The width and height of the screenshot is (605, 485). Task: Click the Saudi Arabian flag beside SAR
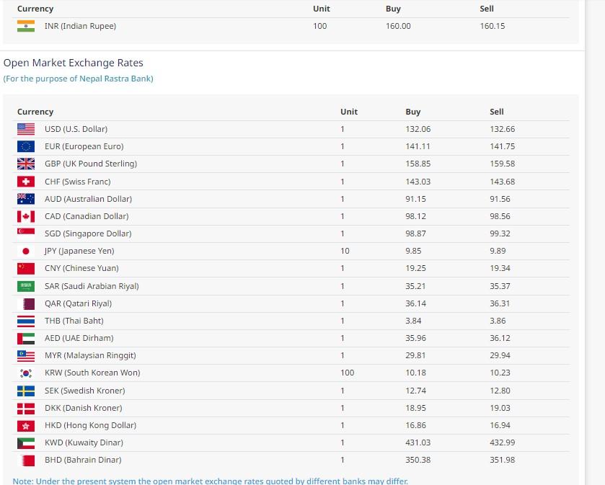26,286
